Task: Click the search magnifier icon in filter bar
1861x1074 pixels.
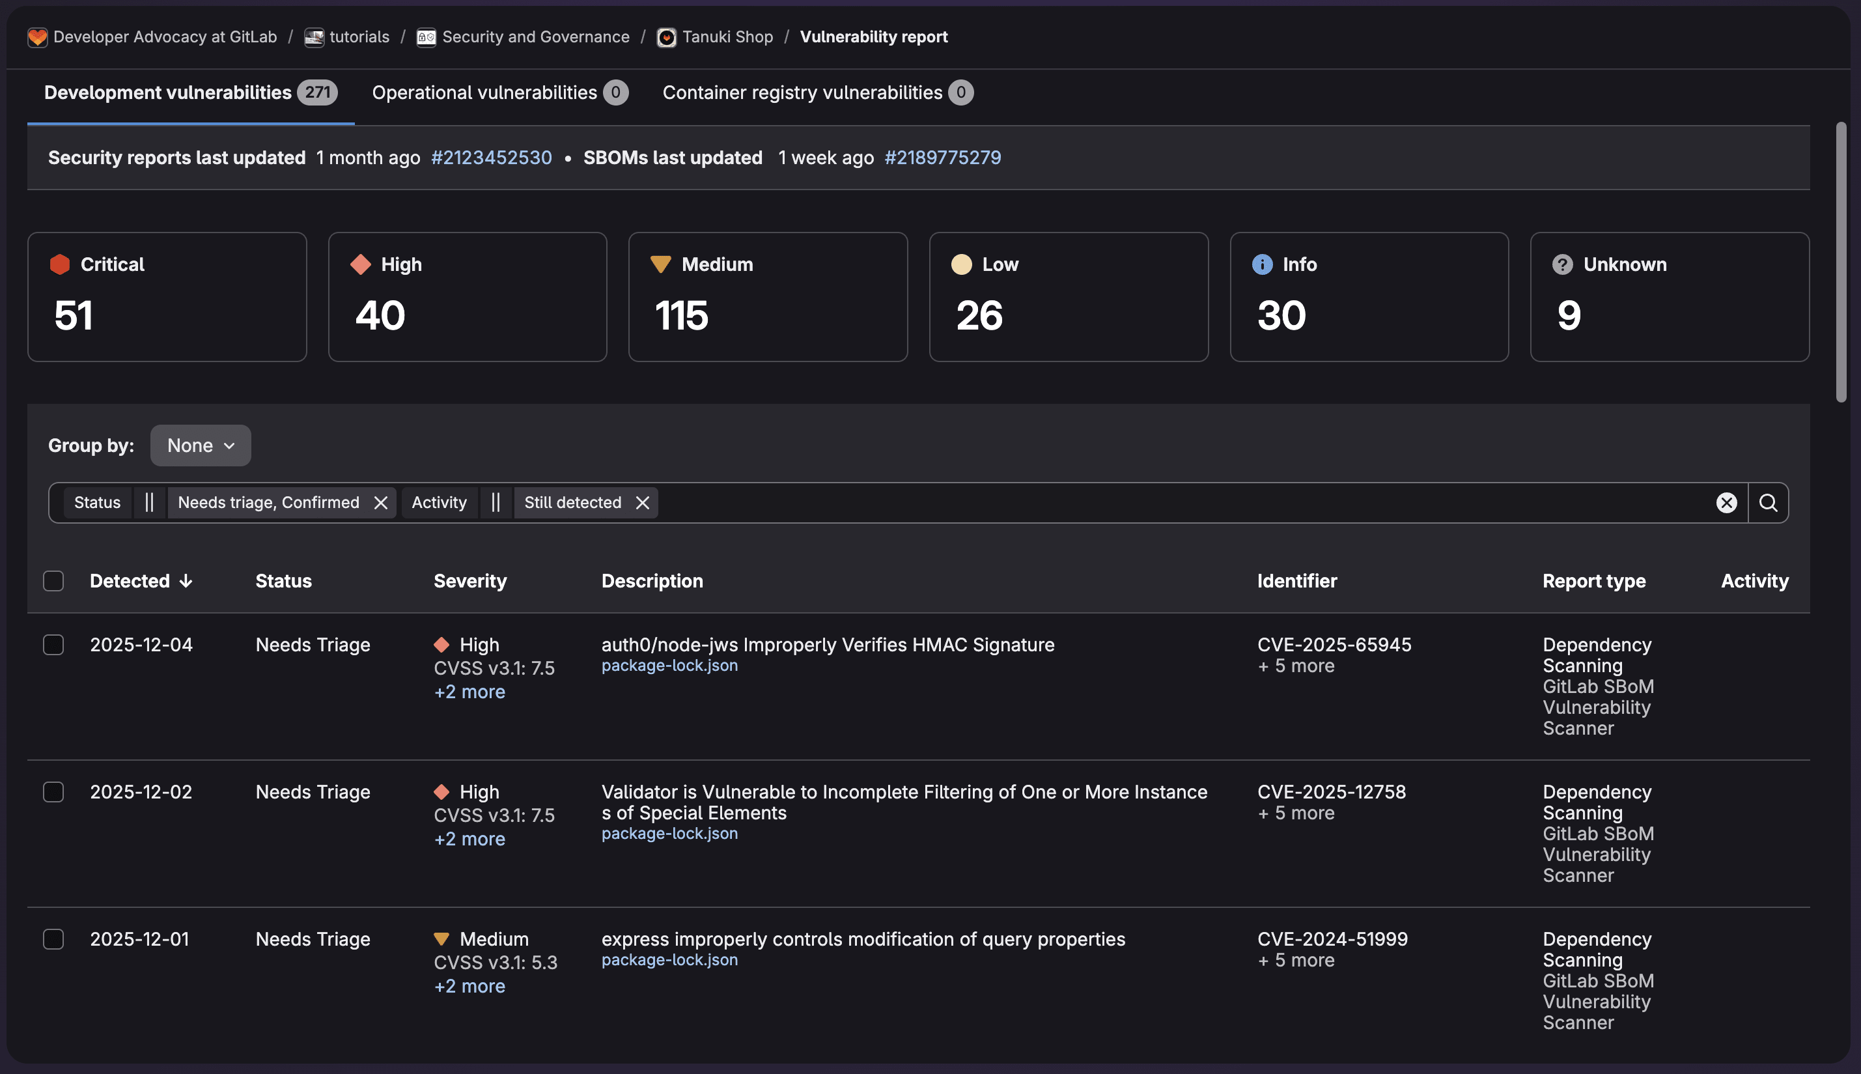Action: pyautogui.click(x=1767, y=502)
